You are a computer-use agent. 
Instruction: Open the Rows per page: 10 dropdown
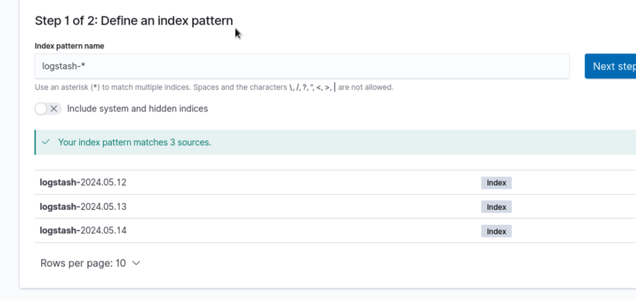pyautogui.click(x=90, y=263)
